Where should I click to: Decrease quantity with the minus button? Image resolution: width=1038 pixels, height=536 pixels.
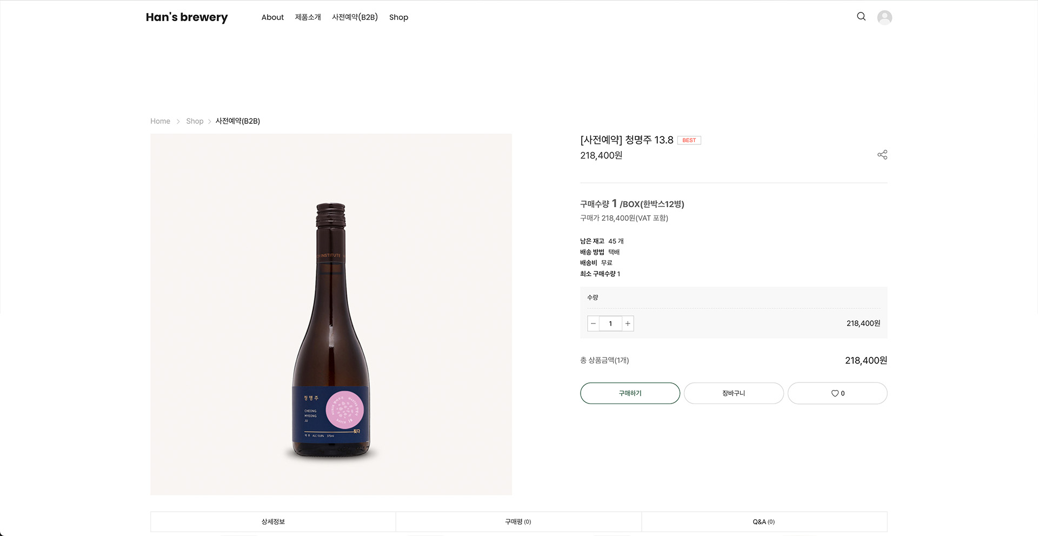593,323
